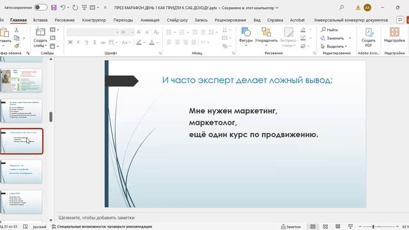Toggle italic К formatting
The height and width of the screenshot is (230, 409).
tap(78, 42)
